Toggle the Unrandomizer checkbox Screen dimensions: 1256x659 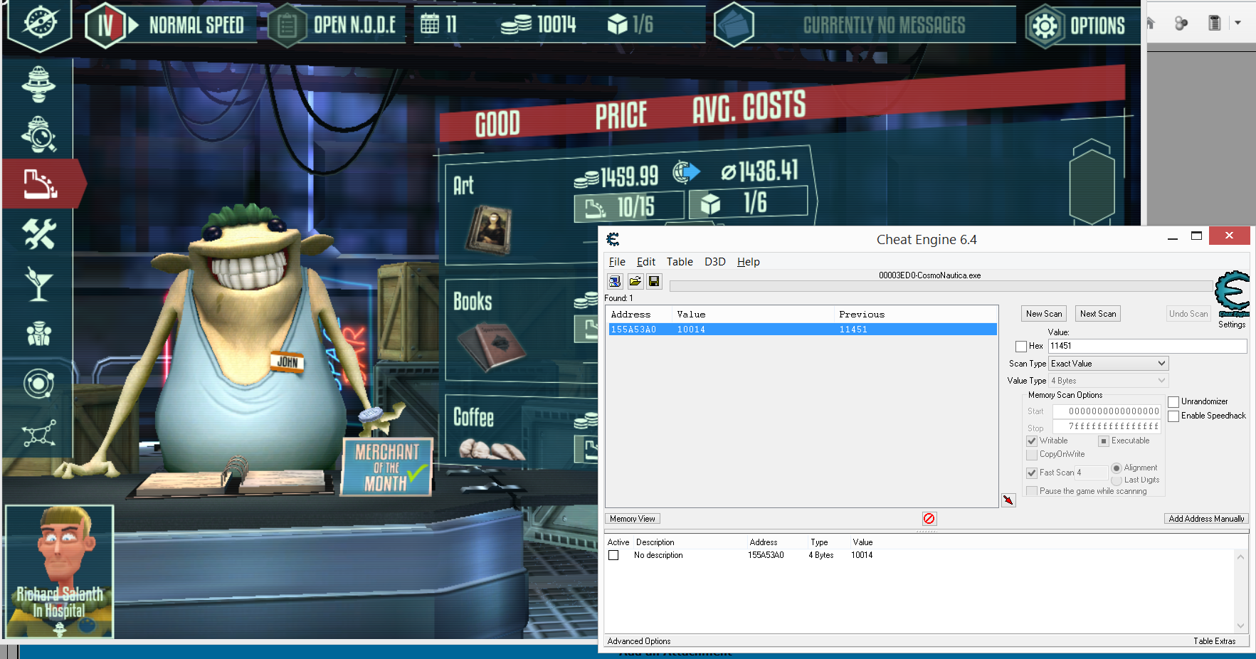coord(1173,402)
